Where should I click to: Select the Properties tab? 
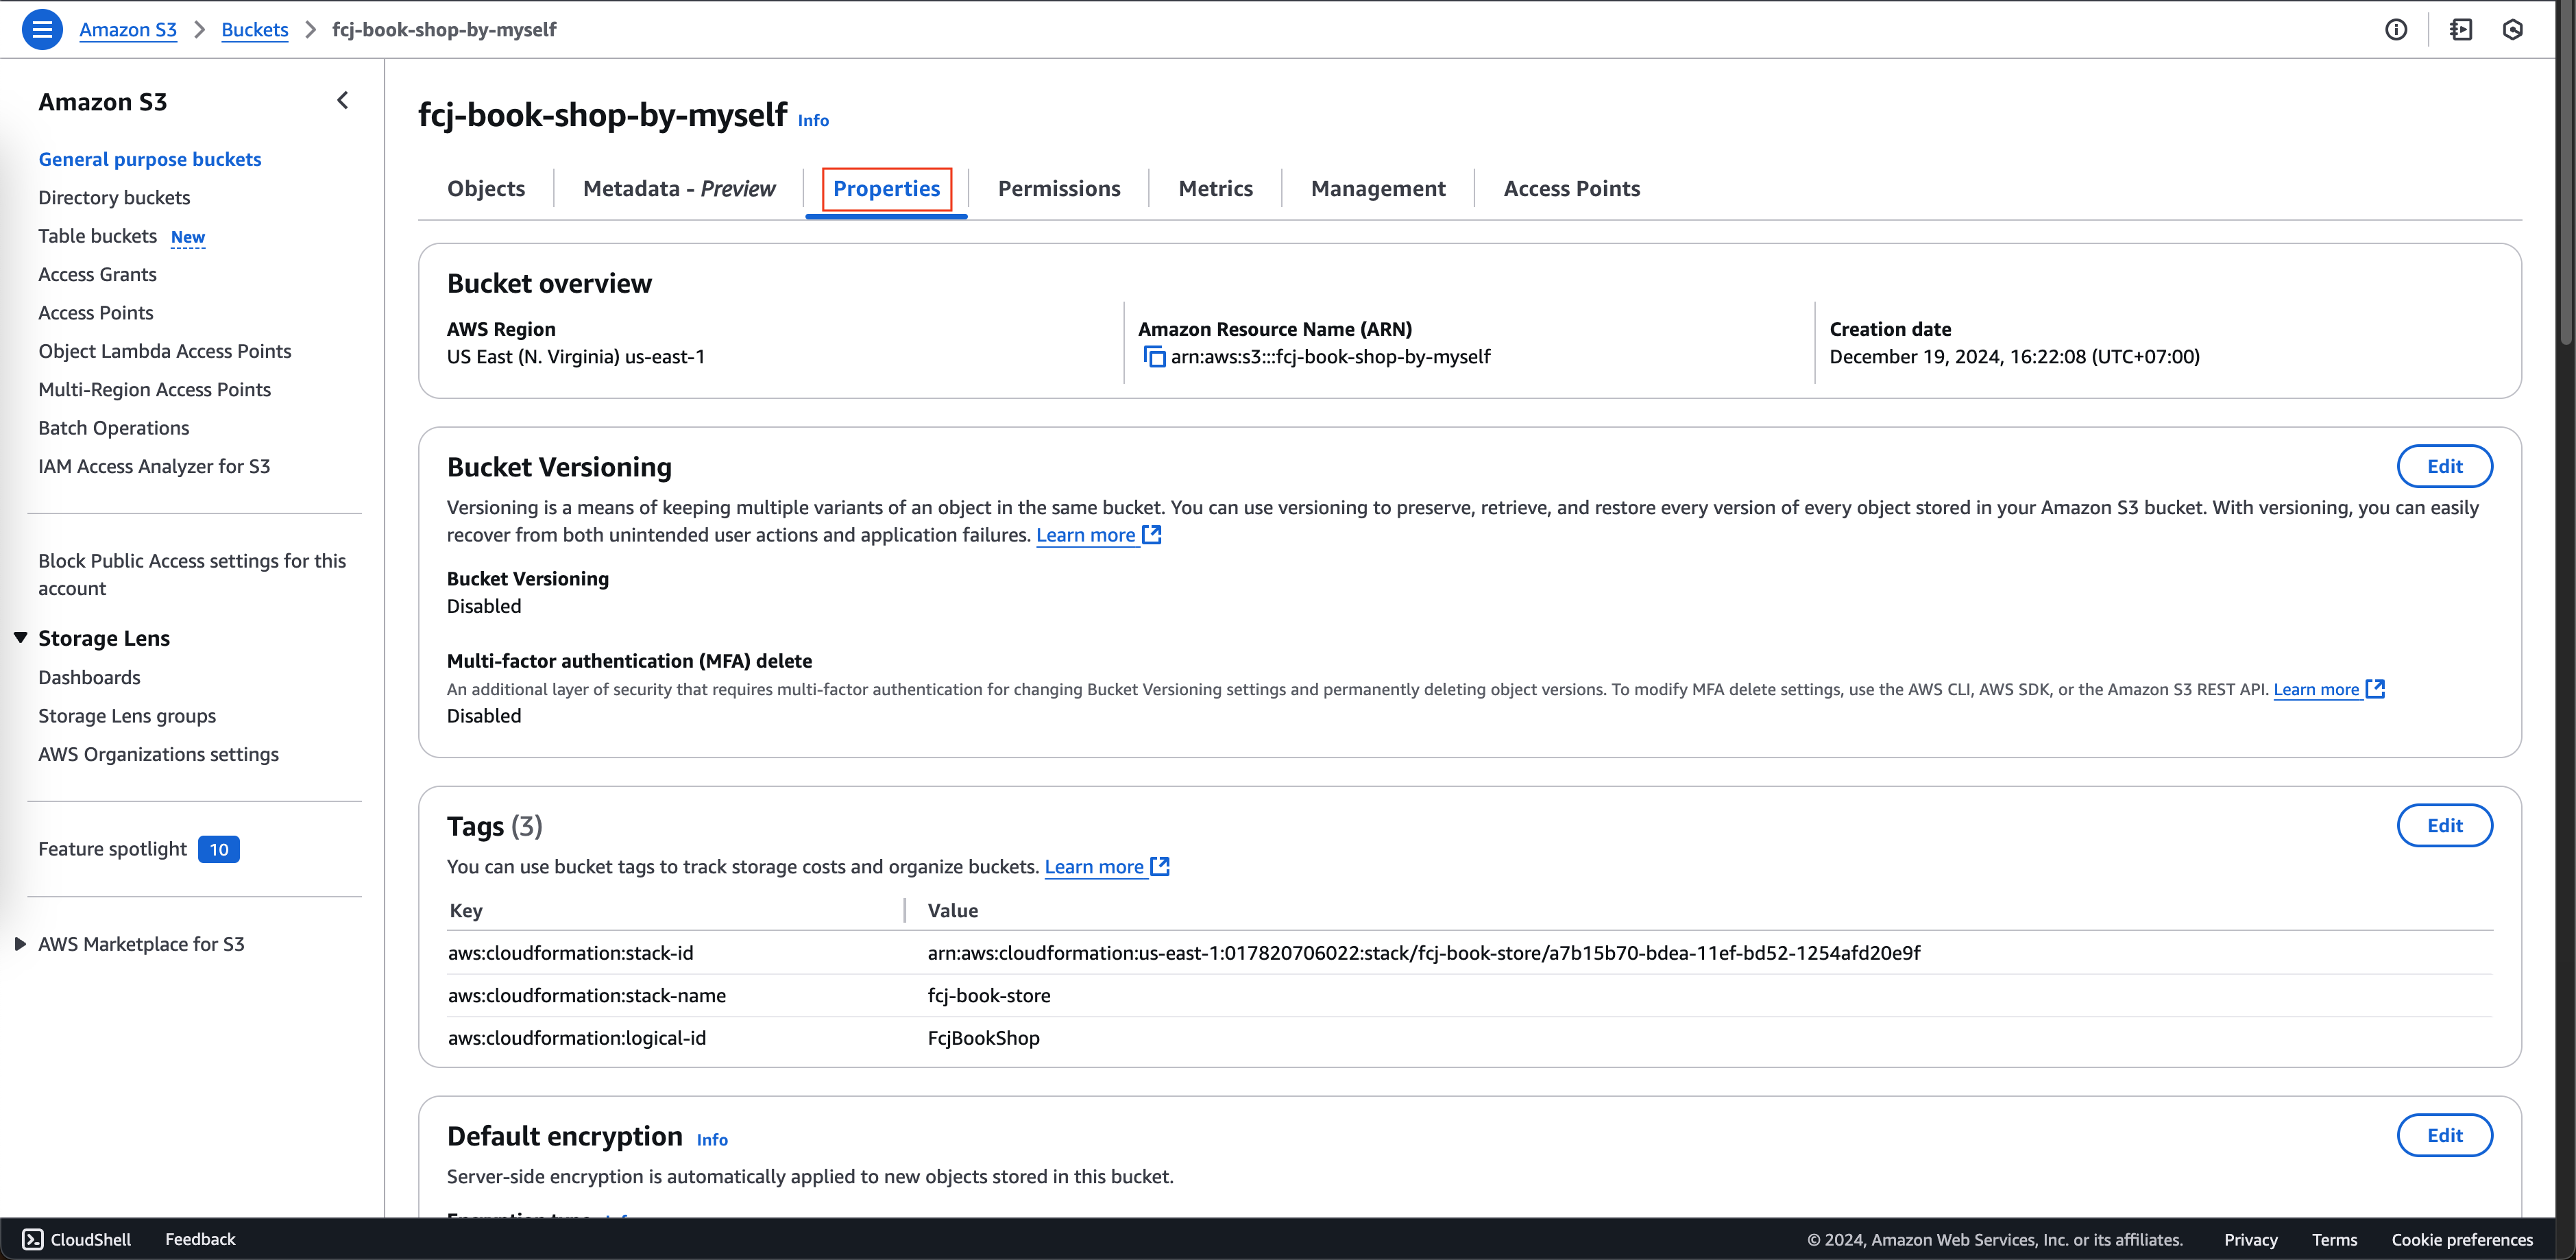click(886, 188)
